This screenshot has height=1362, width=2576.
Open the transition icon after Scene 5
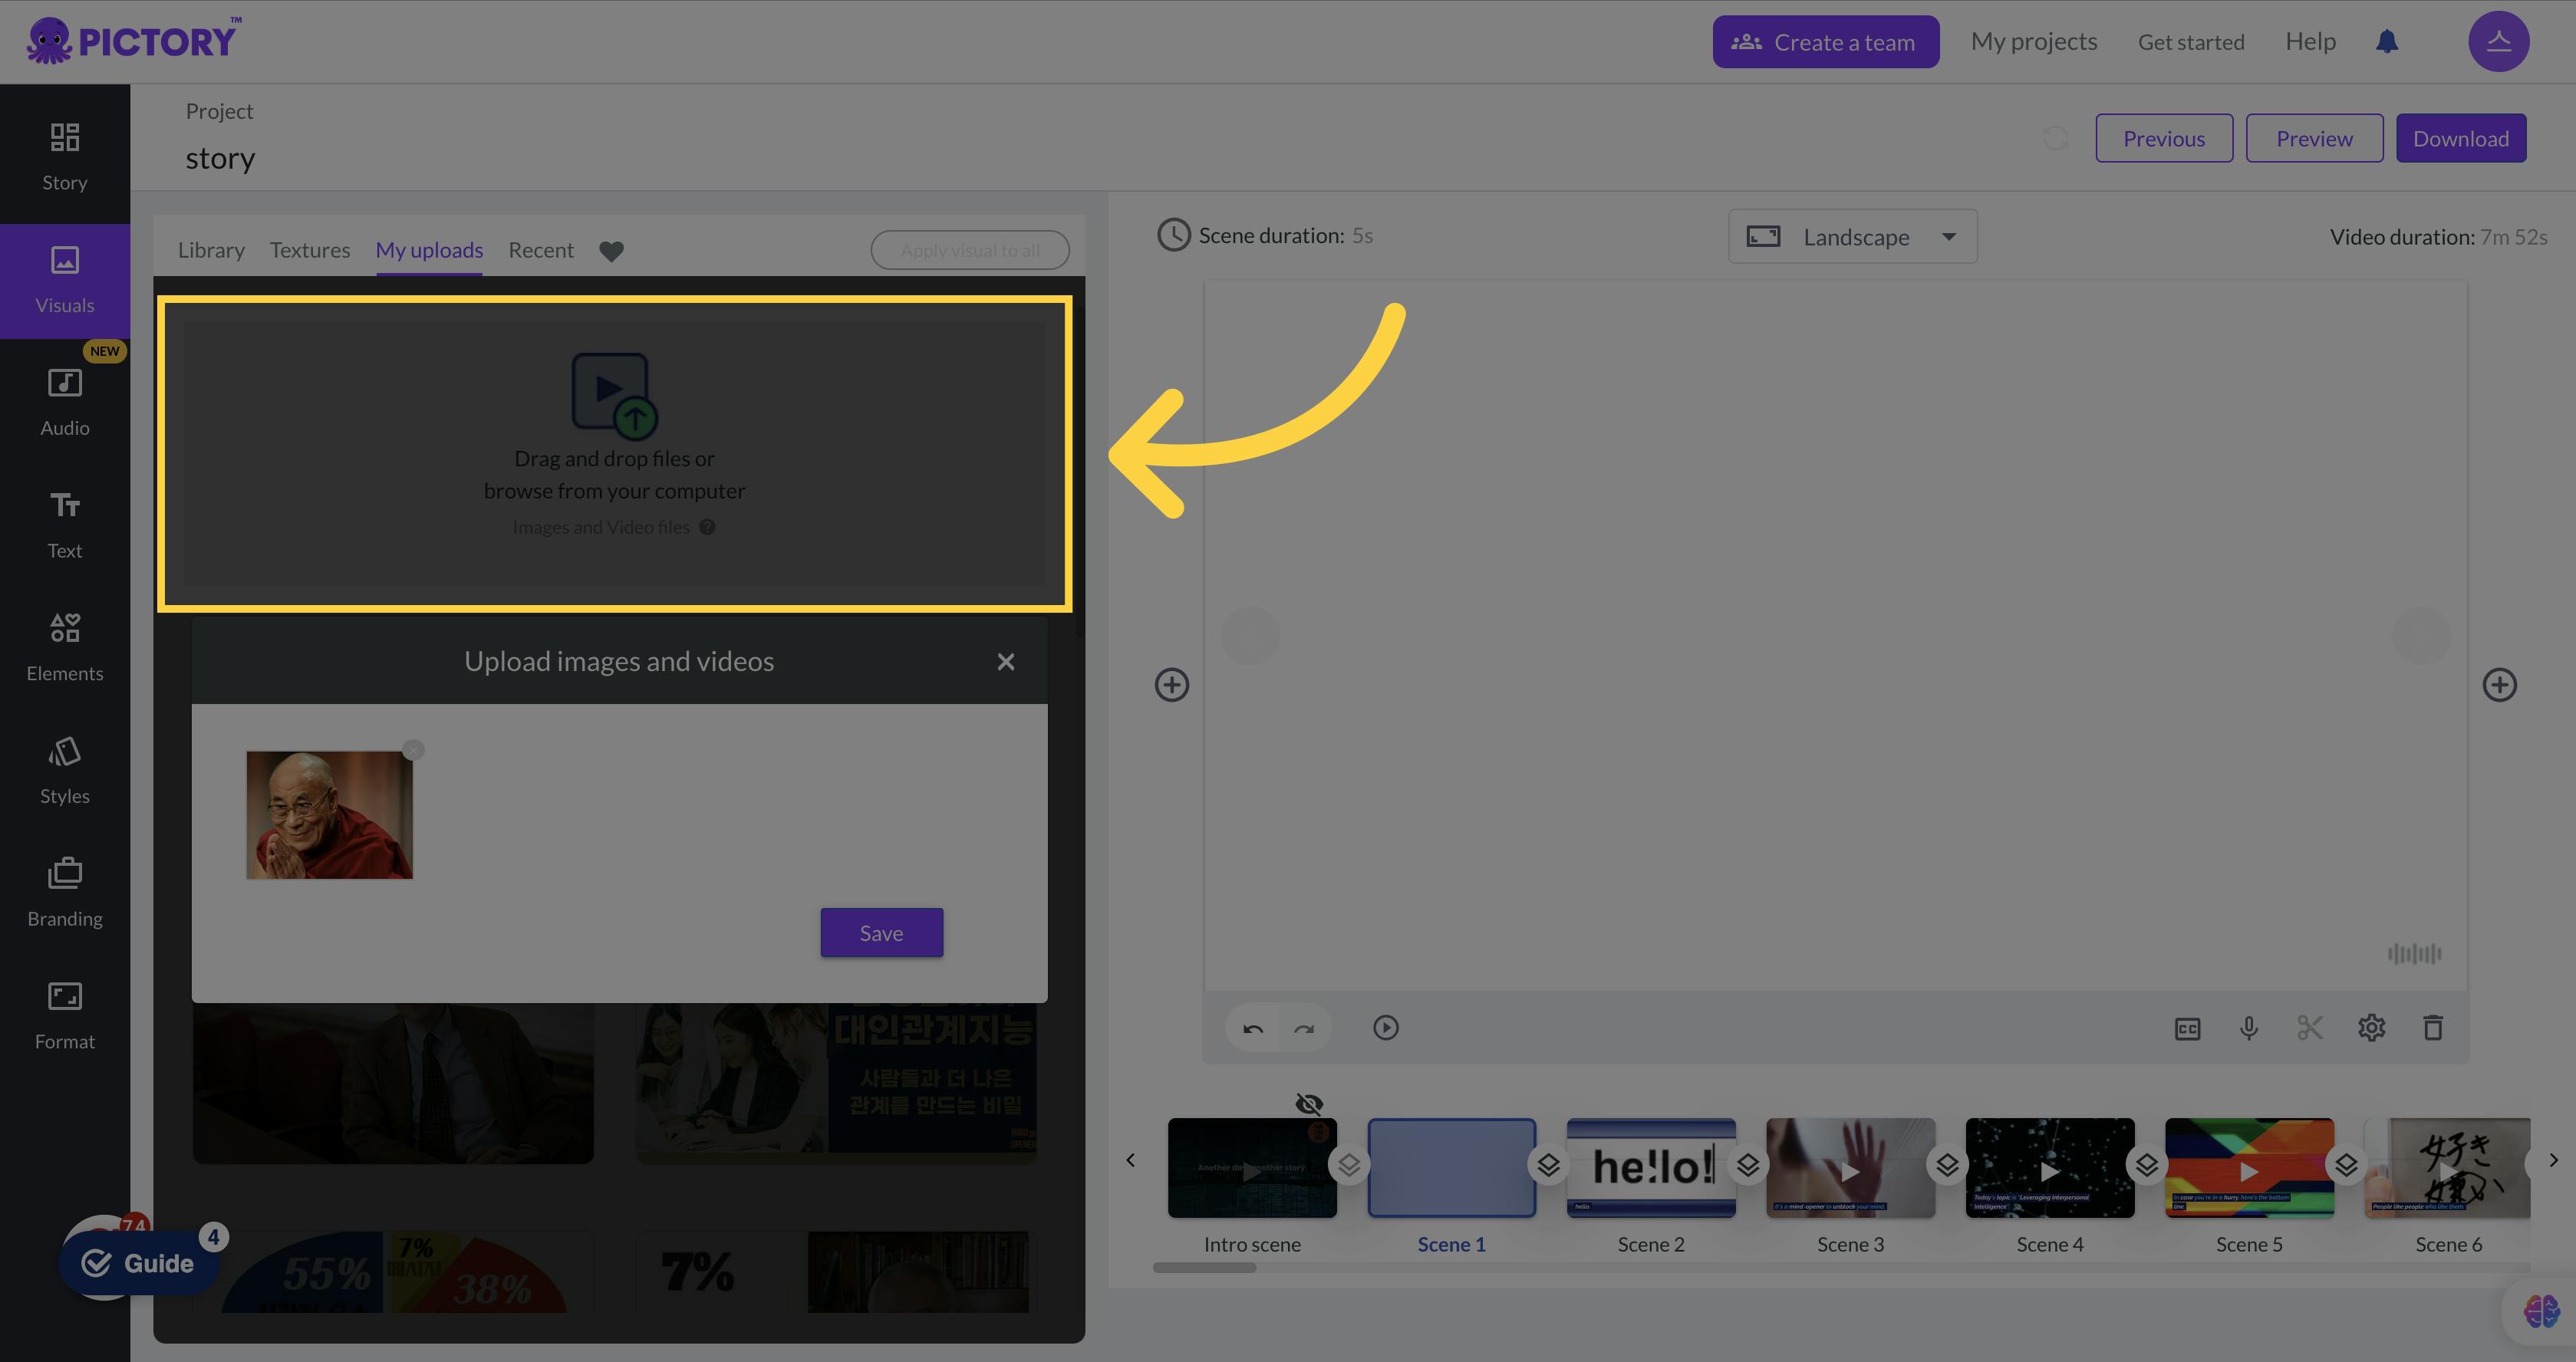[2346, 1165]
